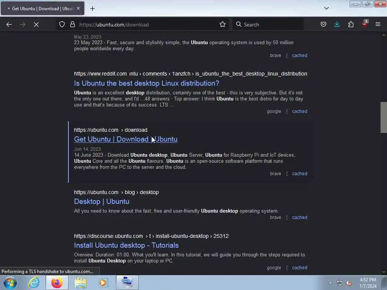387x290 pixels.
Task: Click the search magnifier icon
Action: (239, 24)
